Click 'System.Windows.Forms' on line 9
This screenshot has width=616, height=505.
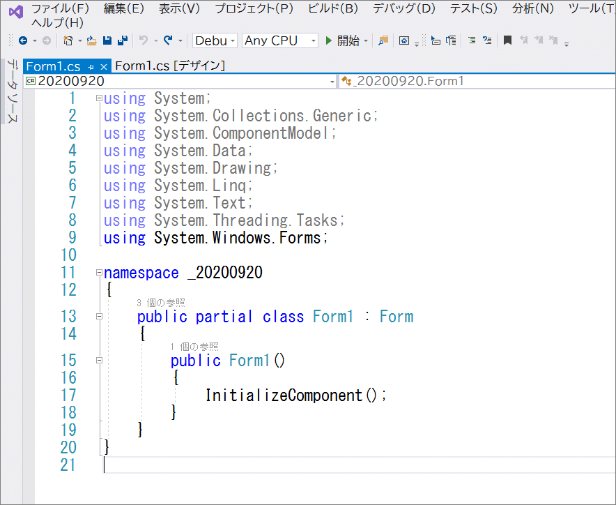point(238,238)
